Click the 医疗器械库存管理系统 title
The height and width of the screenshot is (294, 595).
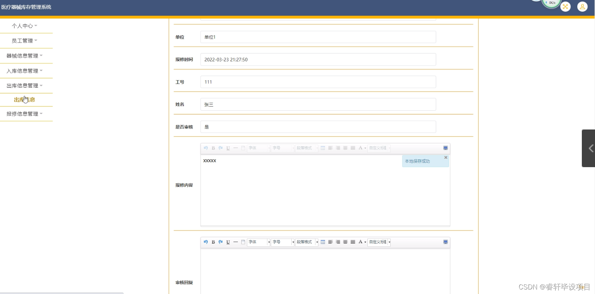point(26,7)
